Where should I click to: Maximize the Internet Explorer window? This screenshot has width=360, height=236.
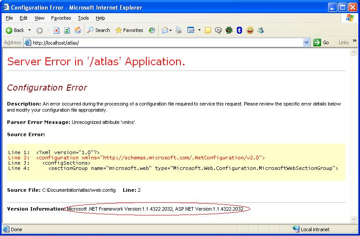[343, 7]
